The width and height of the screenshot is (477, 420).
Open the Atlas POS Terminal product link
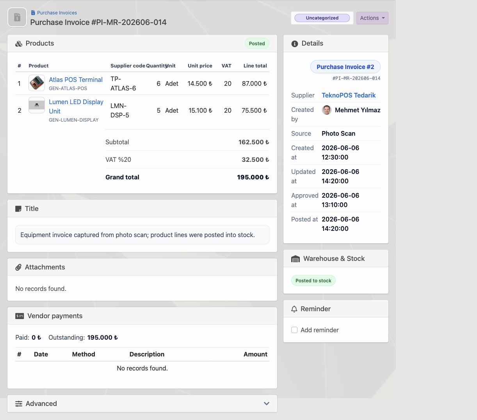pos(76,80)
